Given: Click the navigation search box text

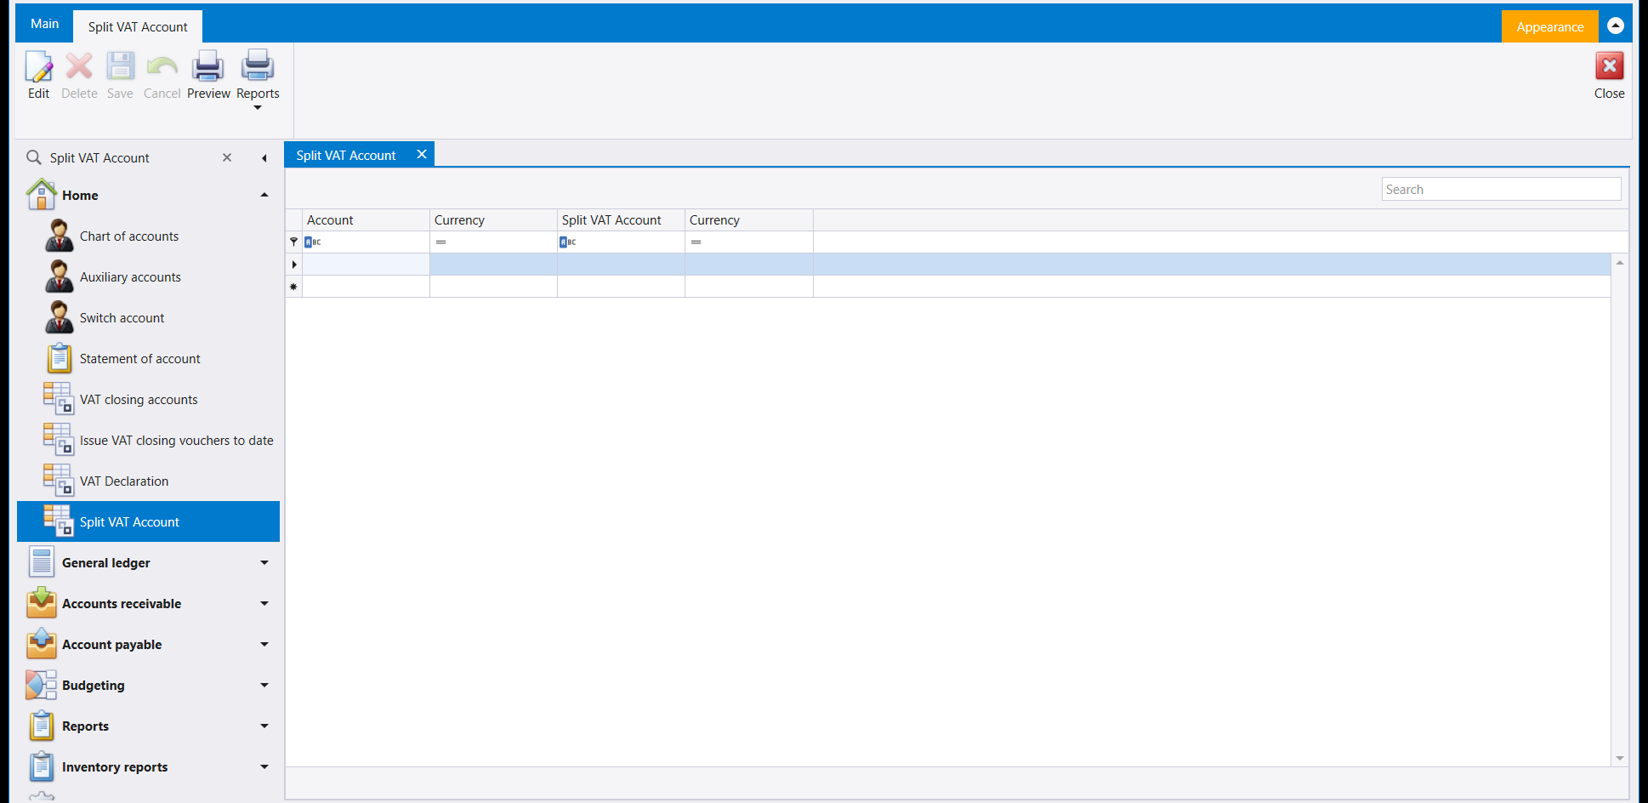Looking at the screenshot, I should coord(99,157).
